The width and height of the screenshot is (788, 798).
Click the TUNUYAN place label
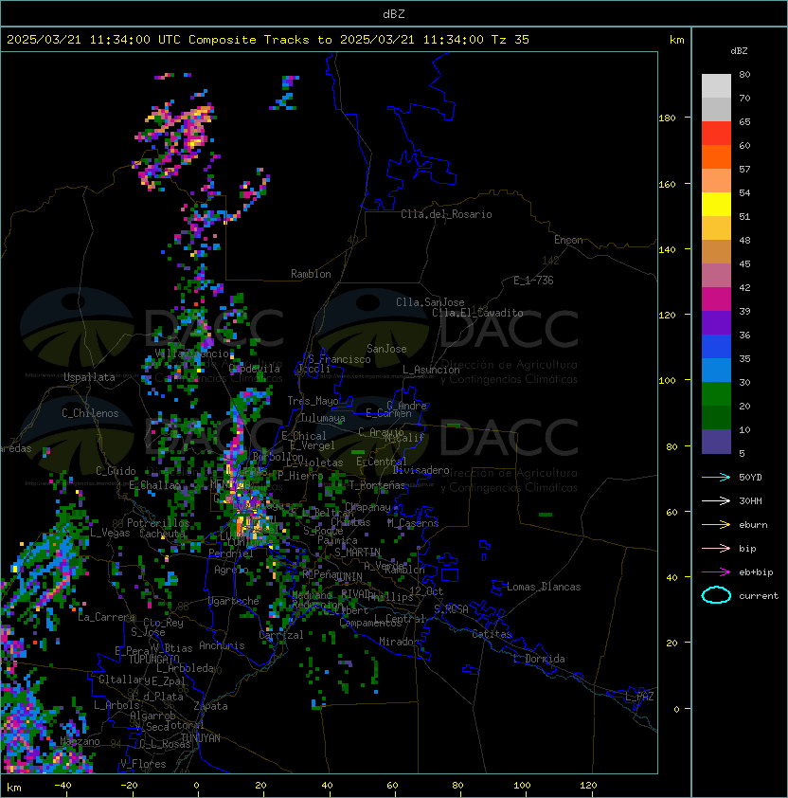click(201, 738)
